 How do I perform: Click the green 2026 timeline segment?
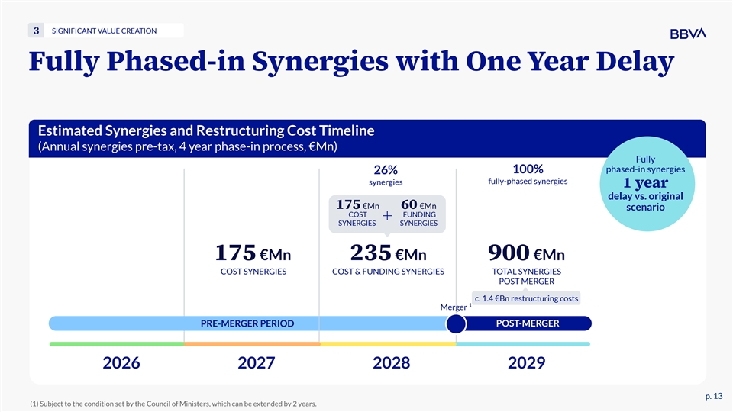(116, 344)
